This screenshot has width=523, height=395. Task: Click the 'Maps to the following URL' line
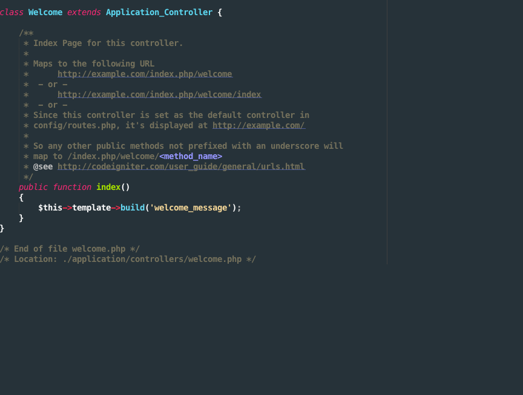coord(94,64)
